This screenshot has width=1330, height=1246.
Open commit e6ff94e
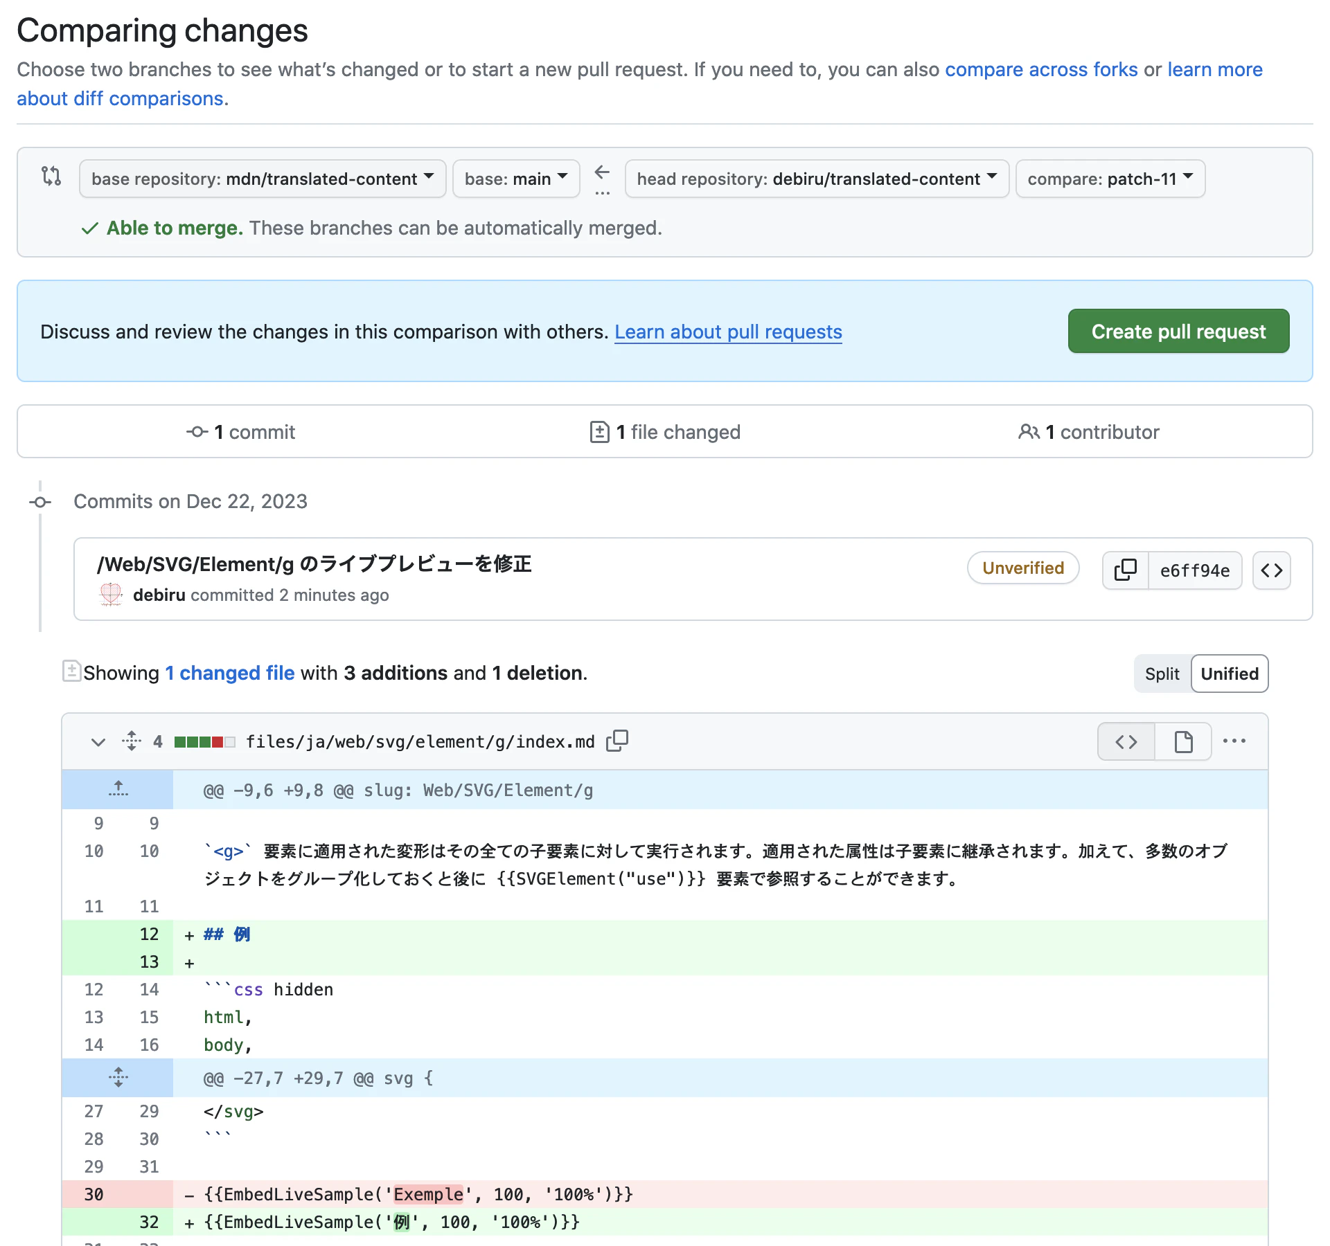(1195, 570)
